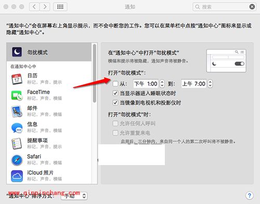Click the Calendar (日历) app icon
This screenshot has height=204, width=260.
(17, 79)
